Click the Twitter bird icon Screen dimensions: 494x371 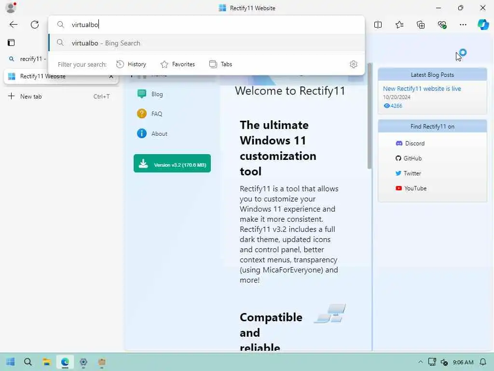(x=398, y=173)
